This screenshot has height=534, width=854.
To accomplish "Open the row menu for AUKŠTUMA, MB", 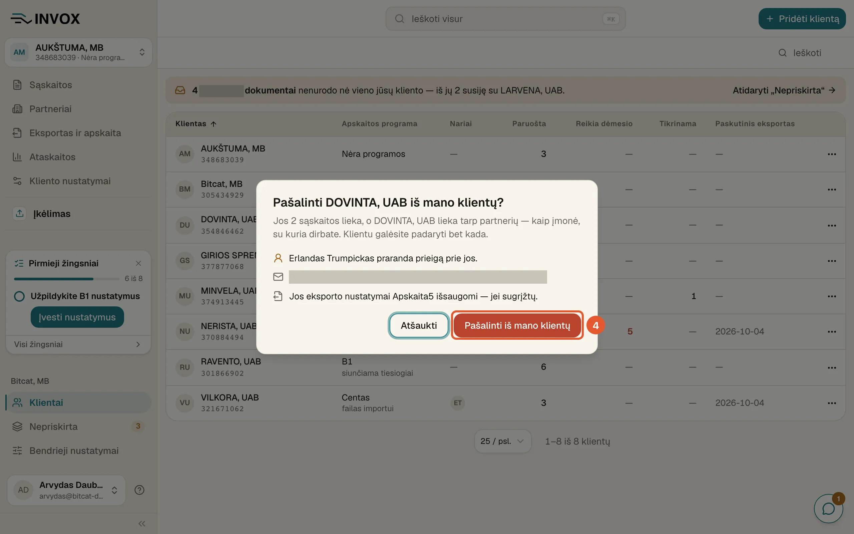I will click(x=832, y=154).
